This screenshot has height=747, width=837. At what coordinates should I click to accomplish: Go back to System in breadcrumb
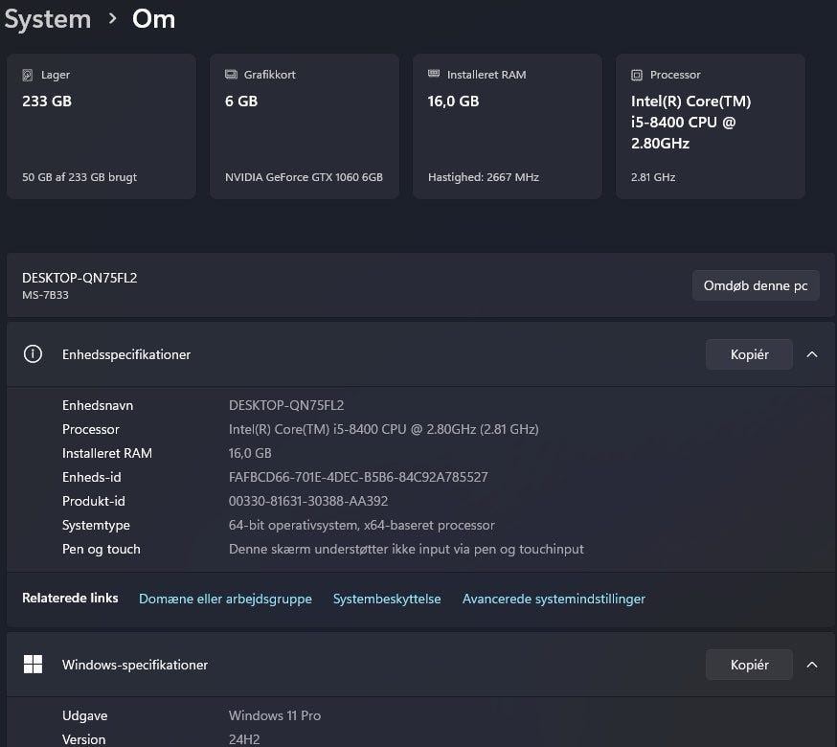point(47,19)
